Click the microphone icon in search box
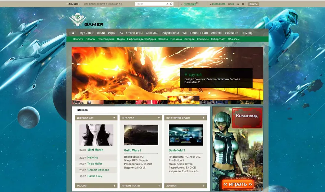This screenshot has height=192, width=325. point(167,4)
